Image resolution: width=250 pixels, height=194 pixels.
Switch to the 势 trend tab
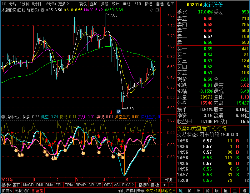[x=207, y=191]
